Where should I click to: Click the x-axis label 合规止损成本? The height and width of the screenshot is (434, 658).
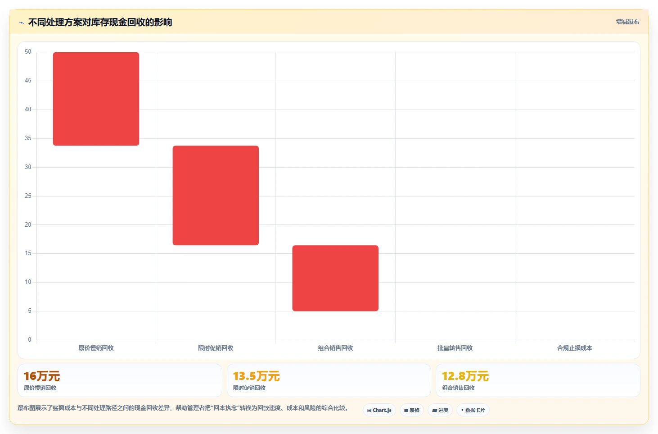[x=575, y=348]
